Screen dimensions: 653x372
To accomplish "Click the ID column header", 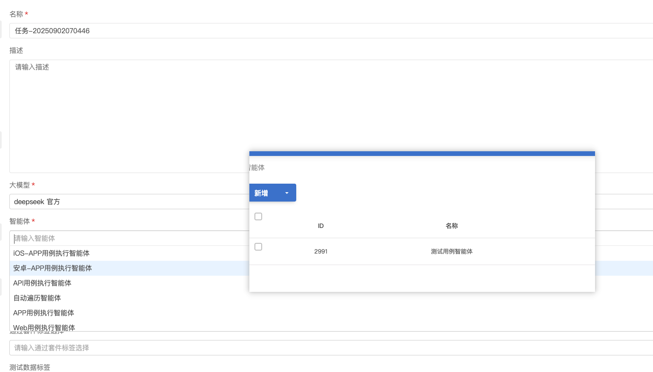I will coord(321,226).
